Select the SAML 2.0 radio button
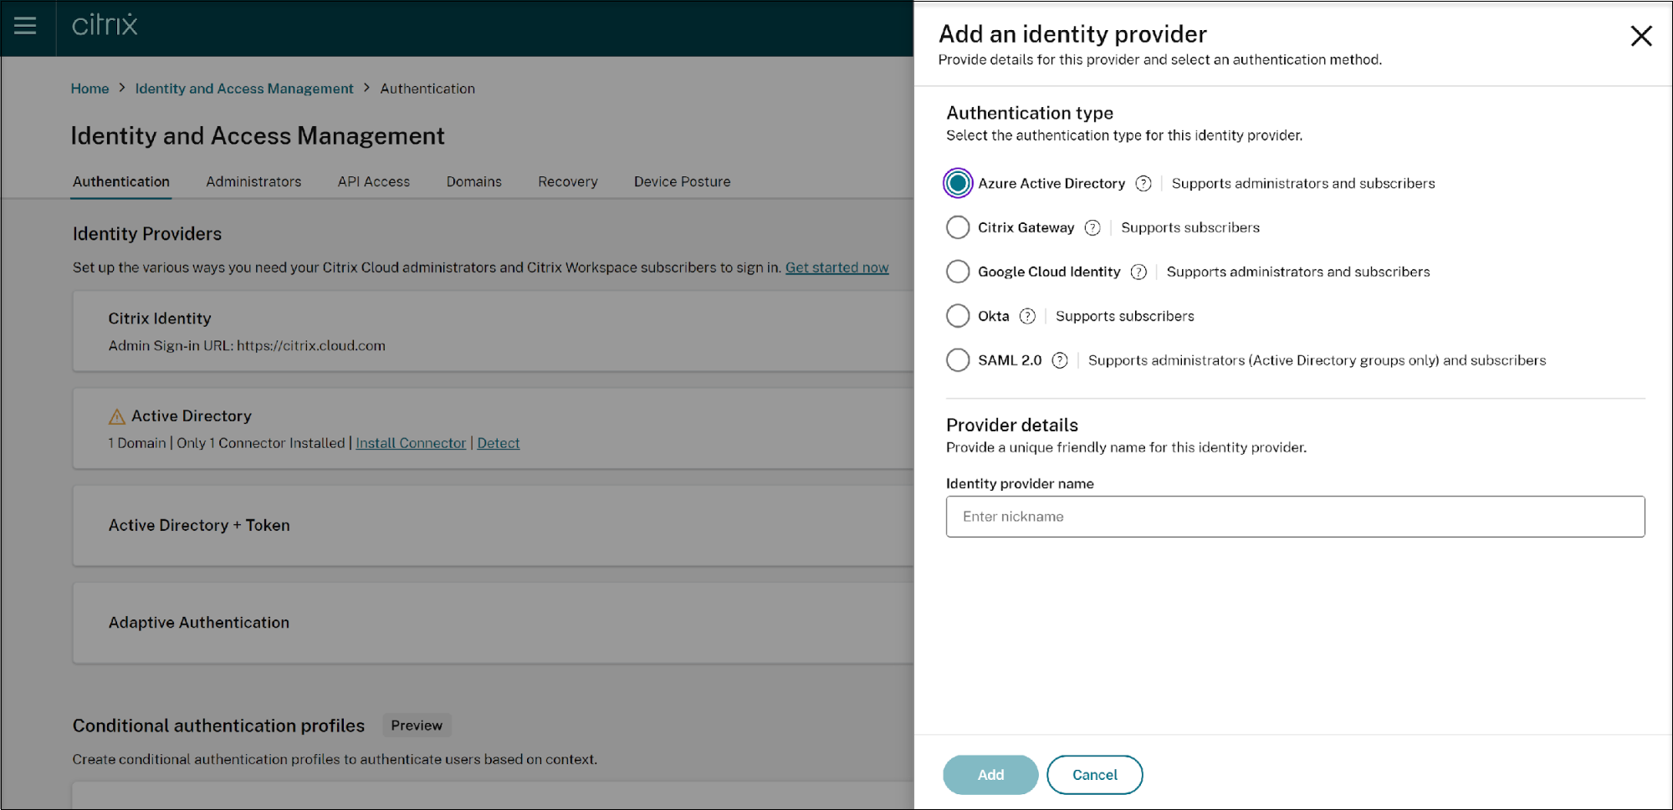This screenshot has width=1673, height=810. [958, 361]
